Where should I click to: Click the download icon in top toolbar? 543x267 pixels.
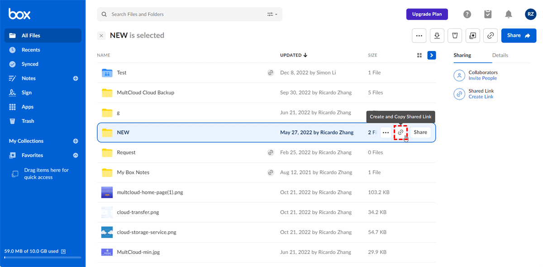point(437,36)
